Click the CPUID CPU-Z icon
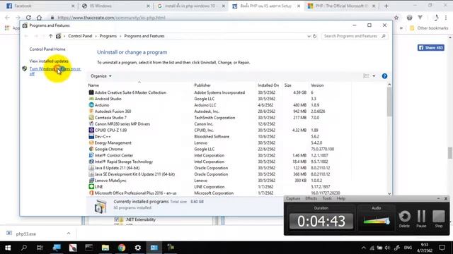 coord(91,130)
